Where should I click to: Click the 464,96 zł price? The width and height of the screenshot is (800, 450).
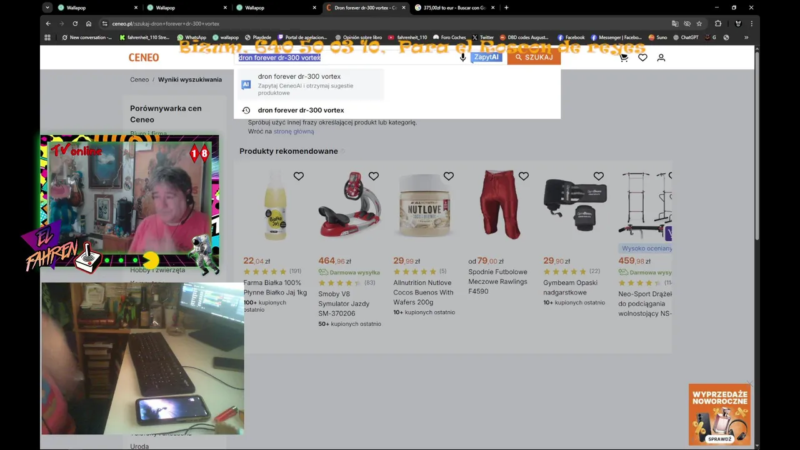[334, 261]
